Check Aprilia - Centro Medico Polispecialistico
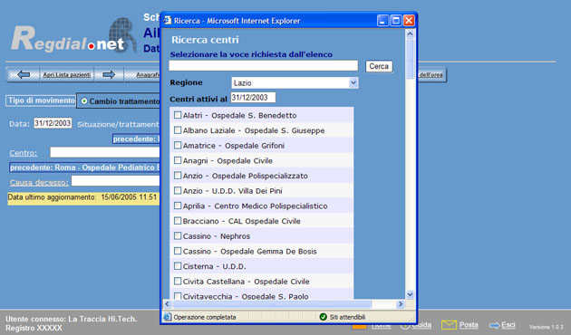The height and width of the screenshot is (335, 571). [178, 206]
